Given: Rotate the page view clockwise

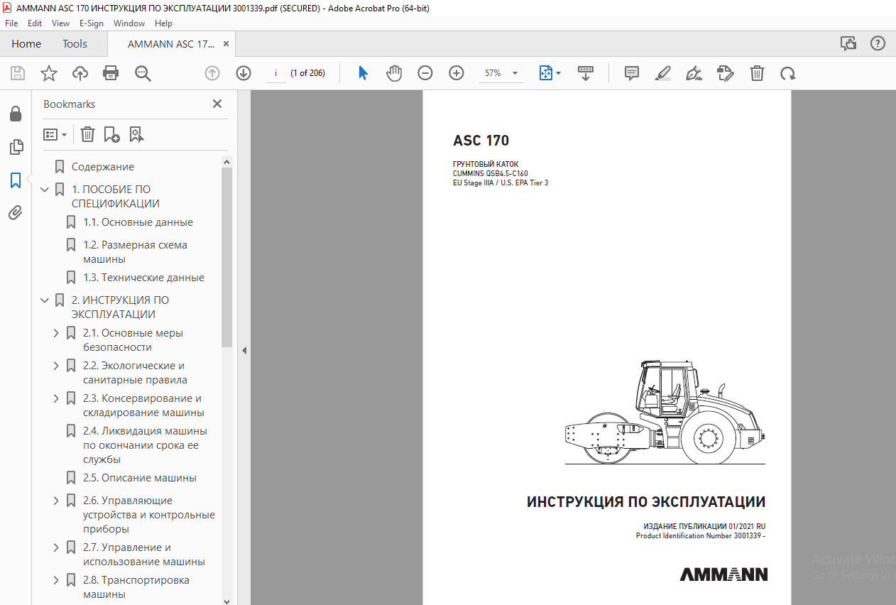Looking at the screenshot, I should [x=788, y=73].
